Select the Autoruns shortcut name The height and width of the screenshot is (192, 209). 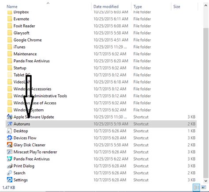coord(22,124)
